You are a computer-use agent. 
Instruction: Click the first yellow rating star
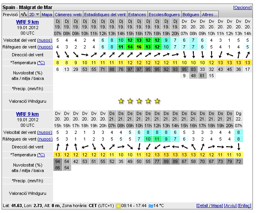(x=121, y=101)
